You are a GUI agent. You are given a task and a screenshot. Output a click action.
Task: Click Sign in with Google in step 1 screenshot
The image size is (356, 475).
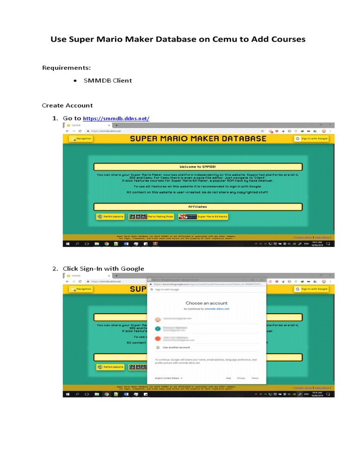pos(311,139)
